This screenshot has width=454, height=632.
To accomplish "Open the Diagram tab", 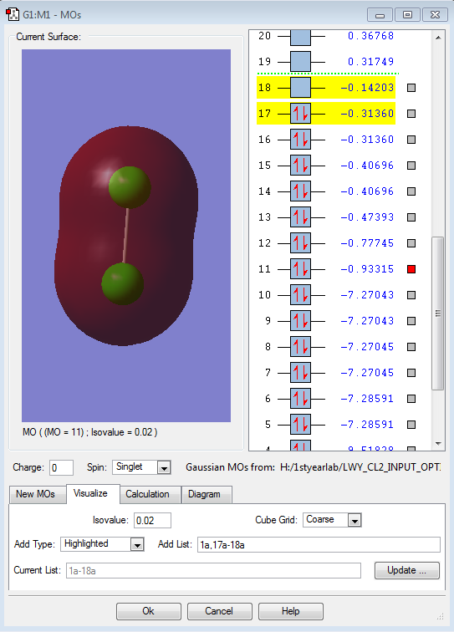I will pyautogui.click(x=204, y=494).
